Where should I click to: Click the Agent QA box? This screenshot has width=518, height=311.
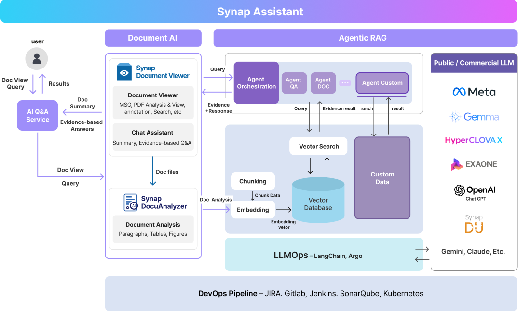pyautogui.click(x=294, y=83)
